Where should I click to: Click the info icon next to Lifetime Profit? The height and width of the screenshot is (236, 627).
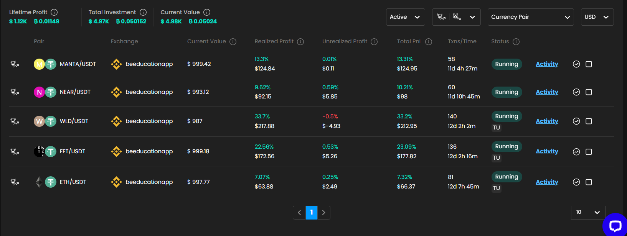pos(54,12)
